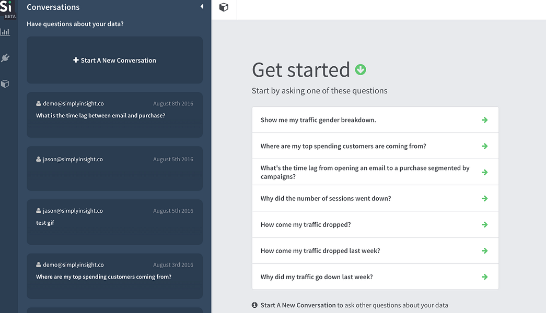Ask 'Show me my traffic gender breakdown.'
The image size is (546, 313).
coord(375,120)
